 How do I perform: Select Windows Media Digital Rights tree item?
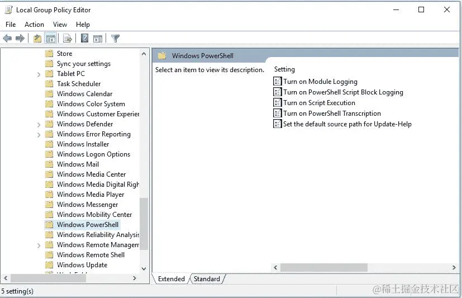[98, 185]
